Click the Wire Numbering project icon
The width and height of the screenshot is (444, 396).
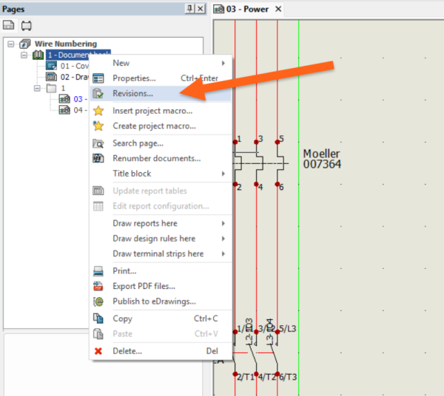[25, 44]
